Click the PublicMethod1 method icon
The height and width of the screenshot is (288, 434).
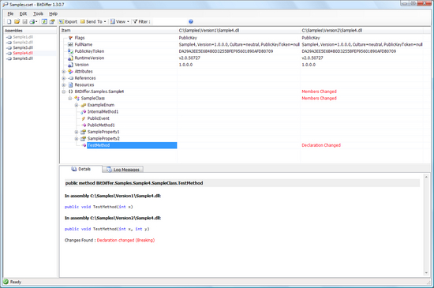pos(84,125)
